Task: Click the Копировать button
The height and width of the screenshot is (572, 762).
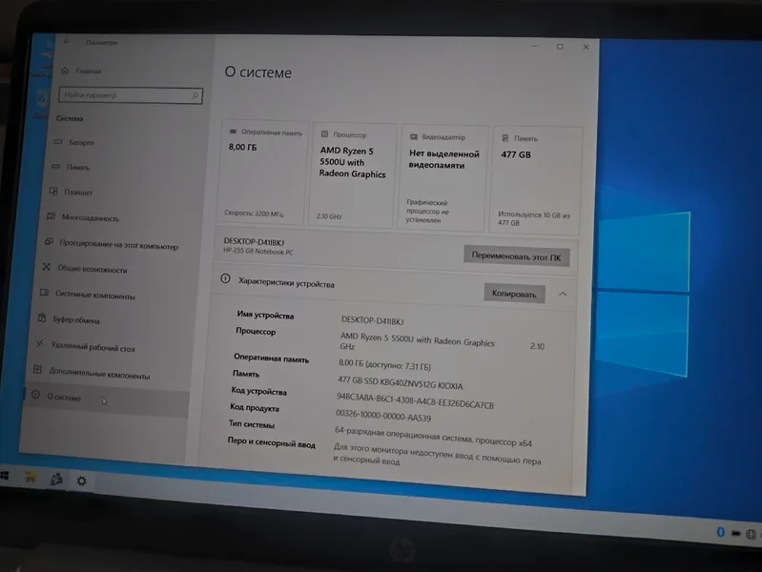Action: tap(514, 294)
